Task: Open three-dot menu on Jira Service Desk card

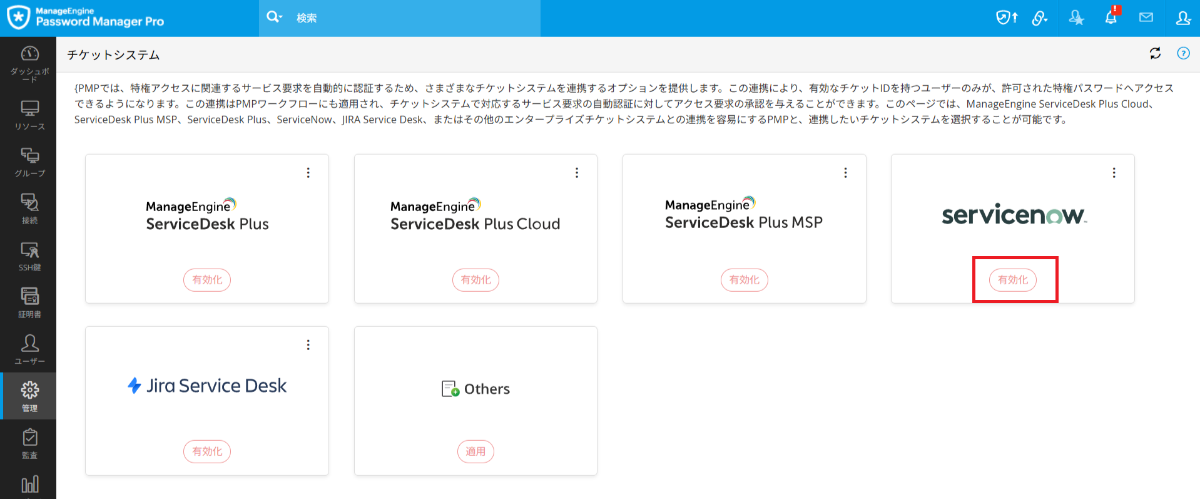Action: click(308, 345)
